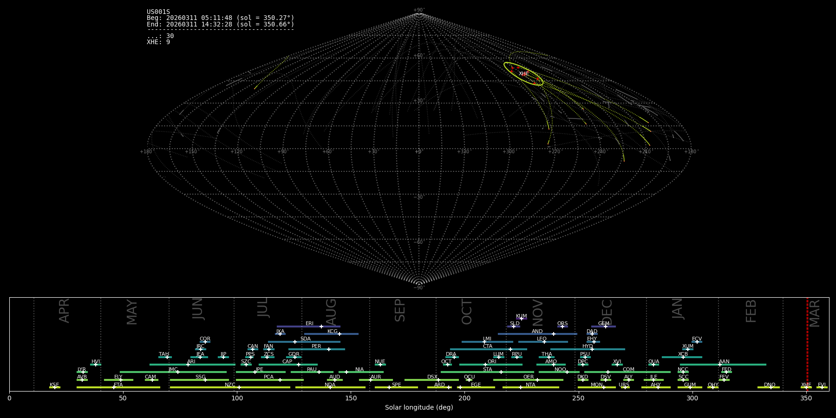
Task: Click the KSE shower peak marker
Action: [54, 387]
